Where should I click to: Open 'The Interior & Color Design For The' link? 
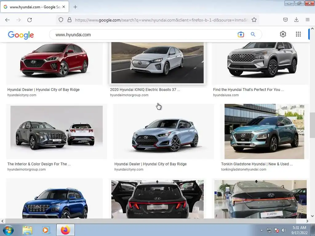pos(39,164)
